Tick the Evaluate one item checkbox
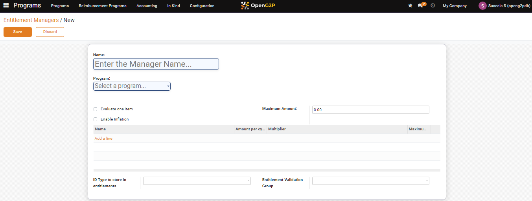This screenshot has width=532, height=201. [x=96, y=109]
